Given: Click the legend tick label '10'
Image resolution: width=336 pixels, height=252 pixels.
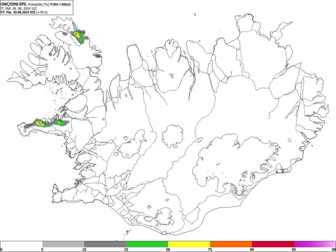Looking at the screenshot, I should tap(84, 249).
